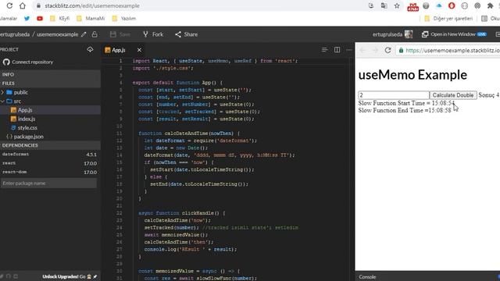The image size is (500, 281).
Task: Toggle project visibility lock icon
Action: (95, 34)
